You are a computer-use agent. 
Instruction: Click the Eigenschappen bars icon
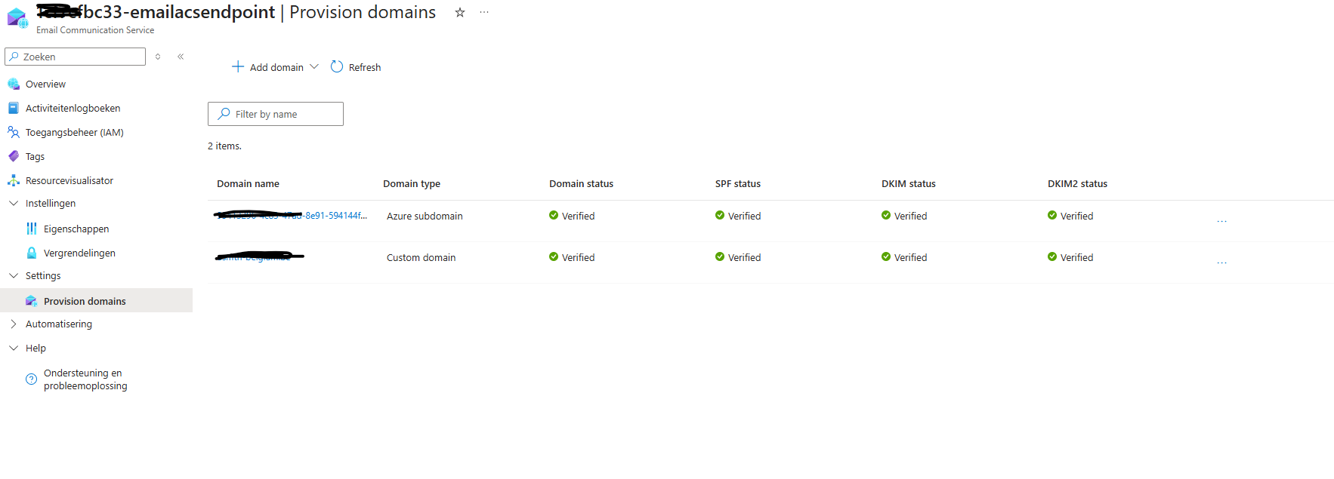[32, 229]
